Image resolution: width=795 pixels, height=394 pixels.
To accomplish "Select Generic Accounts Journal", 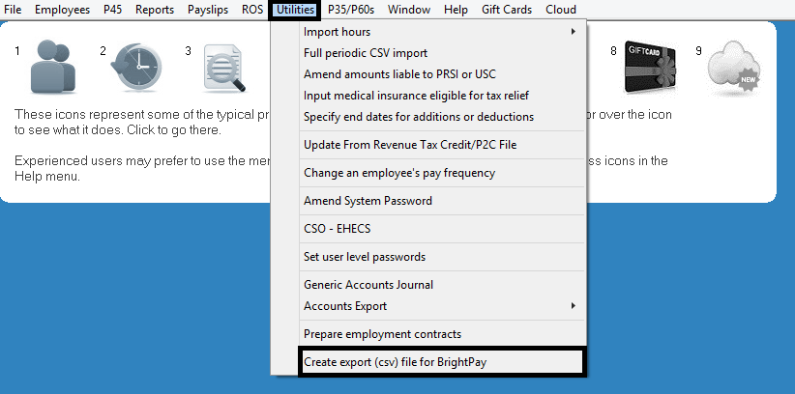I will pyautogui.click(x=442, y=285).
